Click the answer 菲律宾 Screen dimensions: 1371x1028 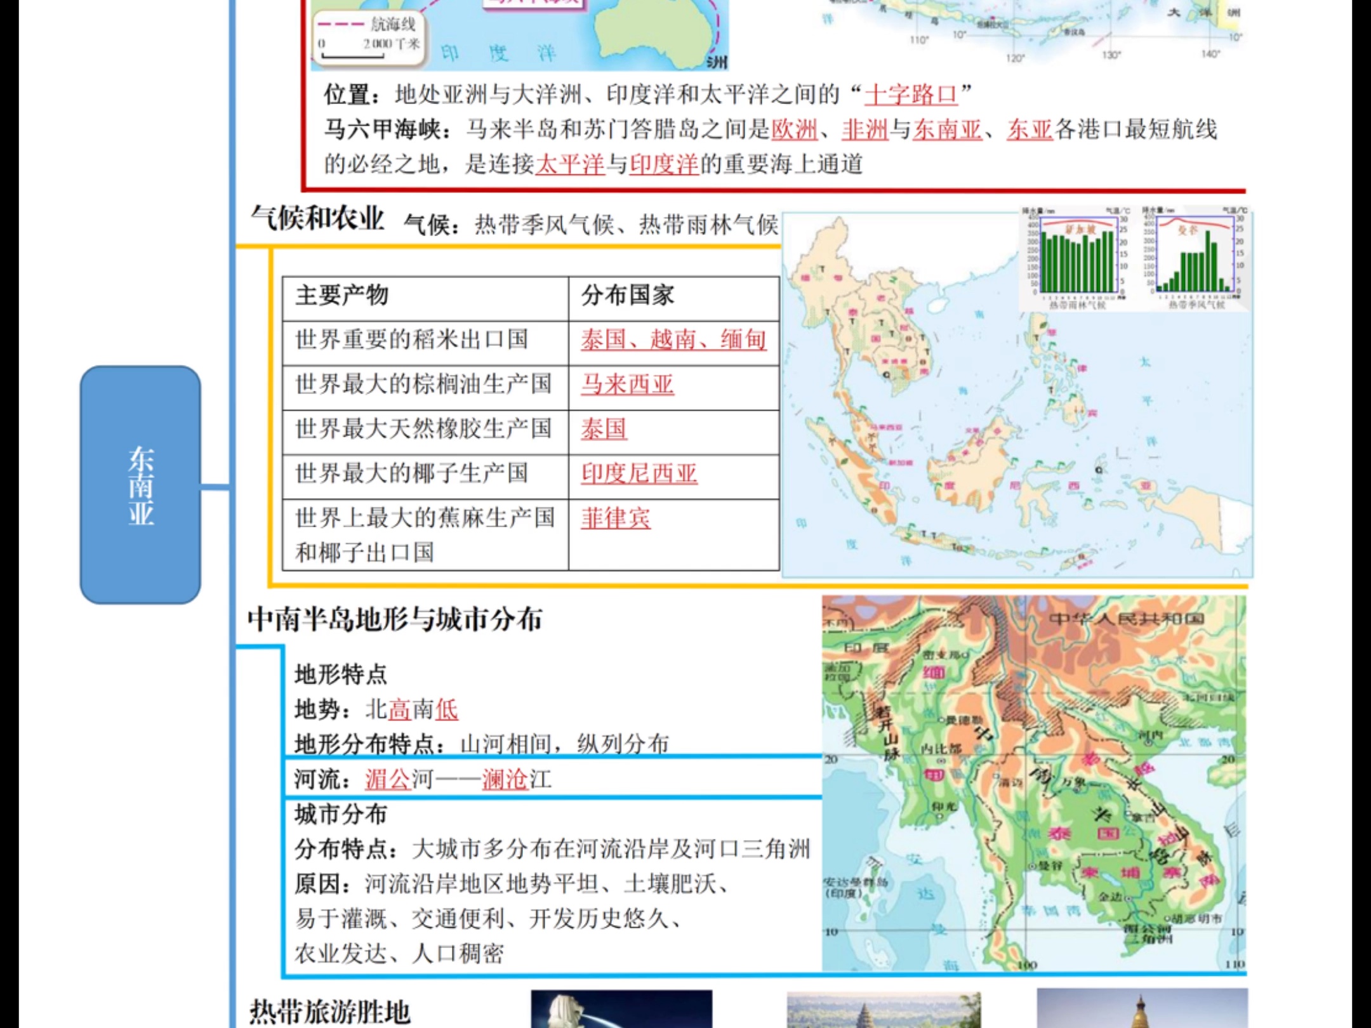point(616,517)
